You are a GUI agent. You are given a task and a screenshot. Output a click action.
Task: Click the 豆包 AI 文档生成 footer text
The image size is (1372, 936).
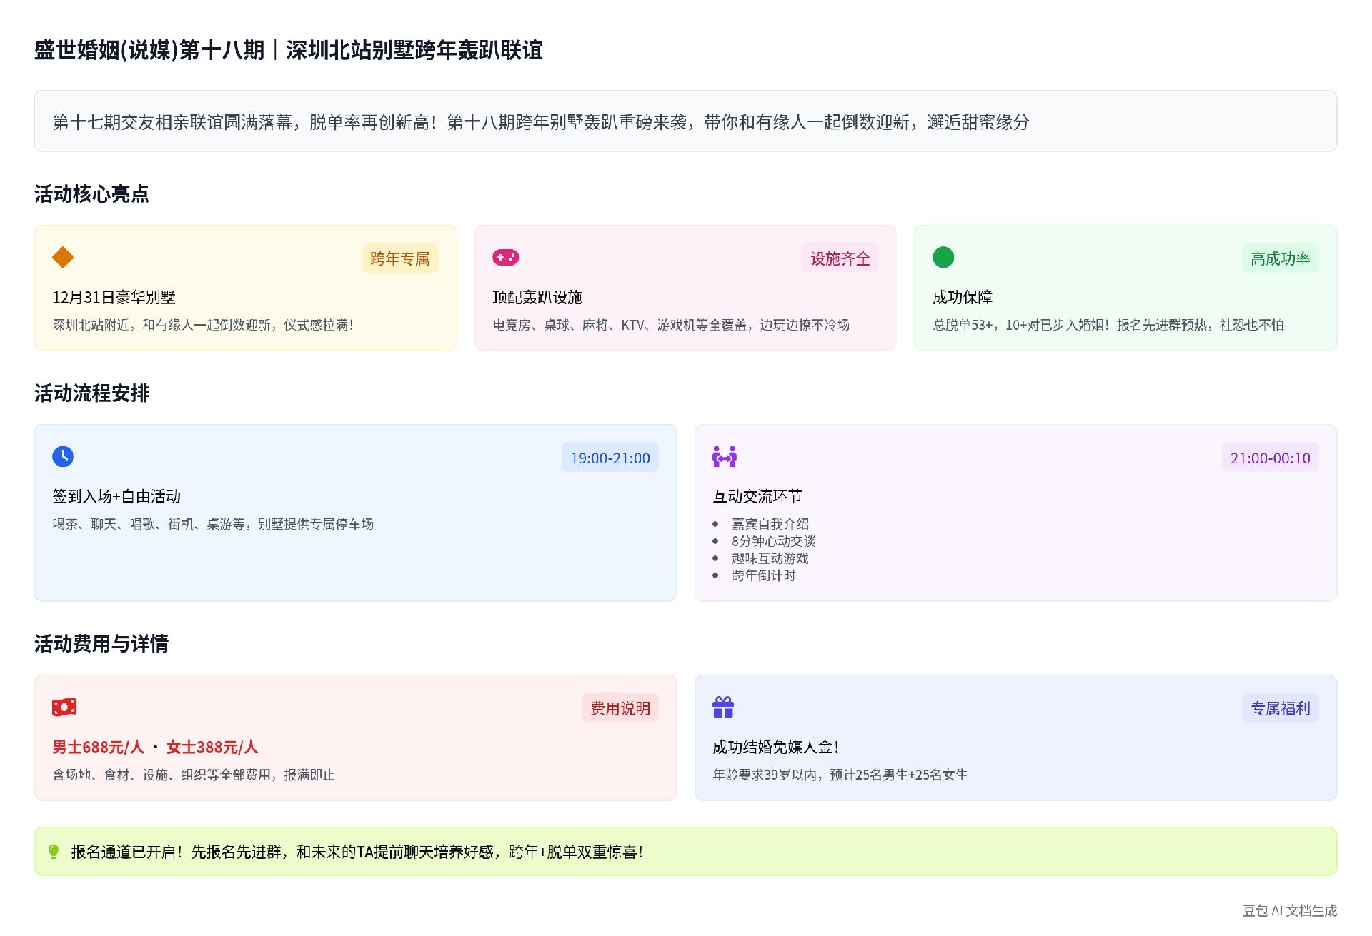pos(1289,910)
